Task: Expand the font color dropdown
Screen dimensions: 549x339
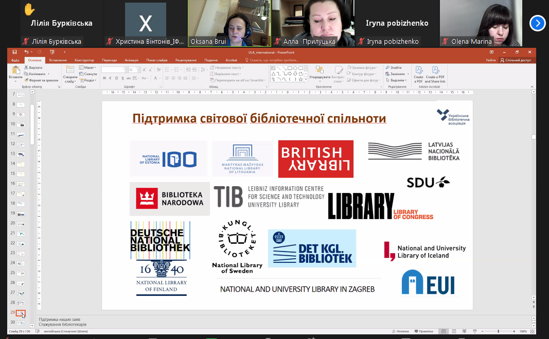Action: click(x=160, y=78)
